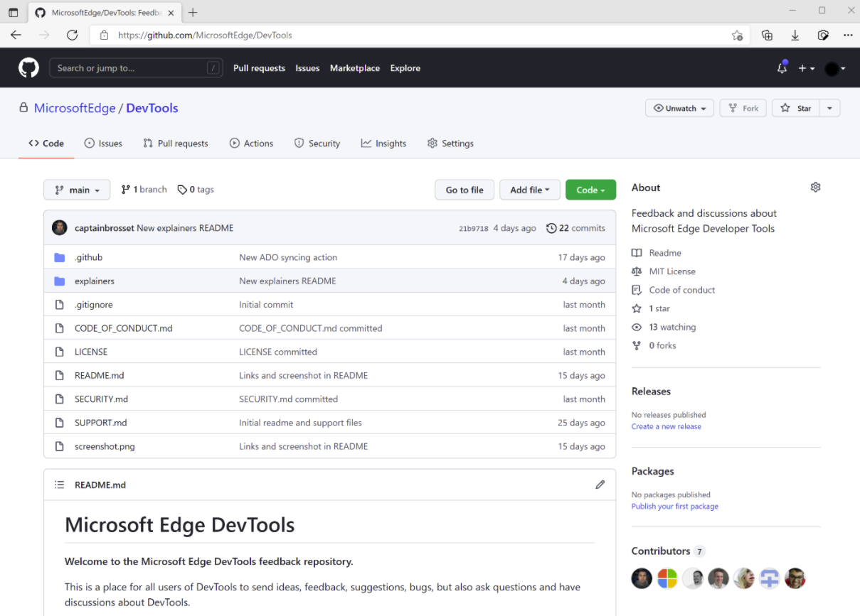Unwatch the repository
This screenshot has height=616, width=860.
[679, 108]
